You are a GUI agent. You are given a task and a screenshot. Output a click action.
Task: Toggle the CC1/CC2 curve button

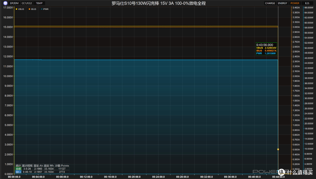(x=27, y=3)
